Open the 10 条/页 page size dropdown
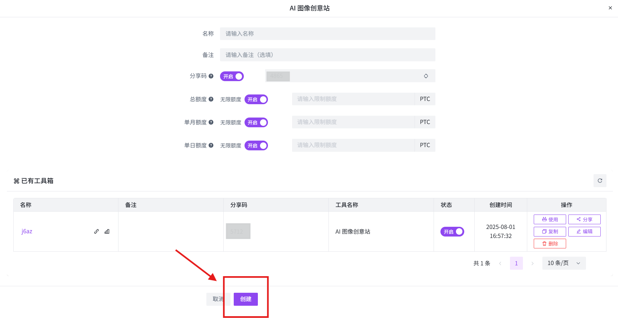 coord(564,263)
